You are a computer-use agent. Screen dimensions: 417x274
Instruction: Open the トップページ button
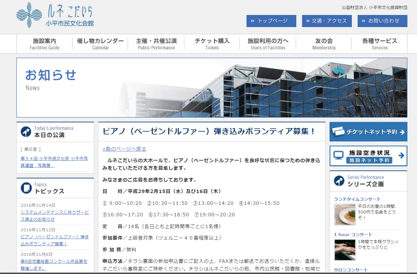271,21
